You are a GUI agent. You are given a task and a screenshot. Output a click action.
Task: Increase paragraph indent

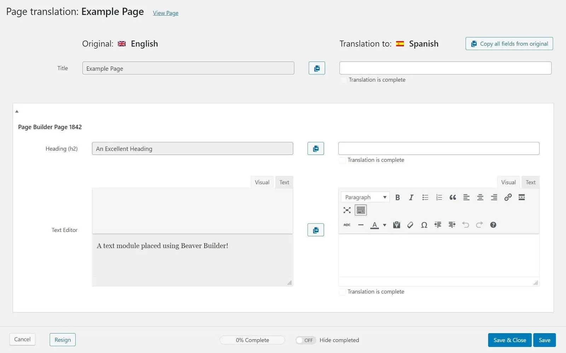pyautogui.click(x=452, y=225)
